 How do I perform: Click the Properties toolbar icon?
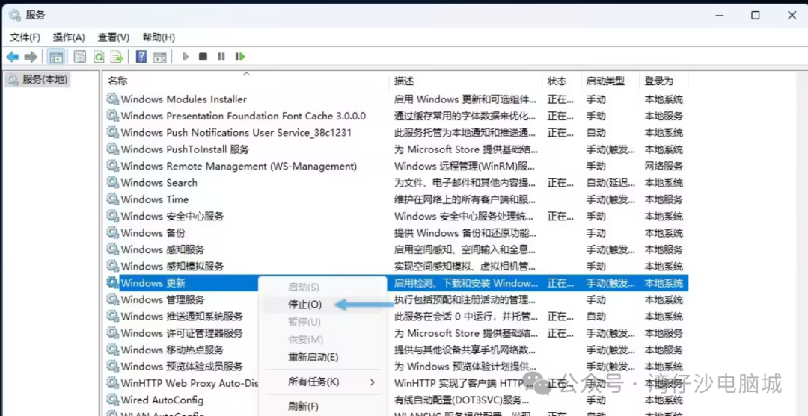coord(79,57)
